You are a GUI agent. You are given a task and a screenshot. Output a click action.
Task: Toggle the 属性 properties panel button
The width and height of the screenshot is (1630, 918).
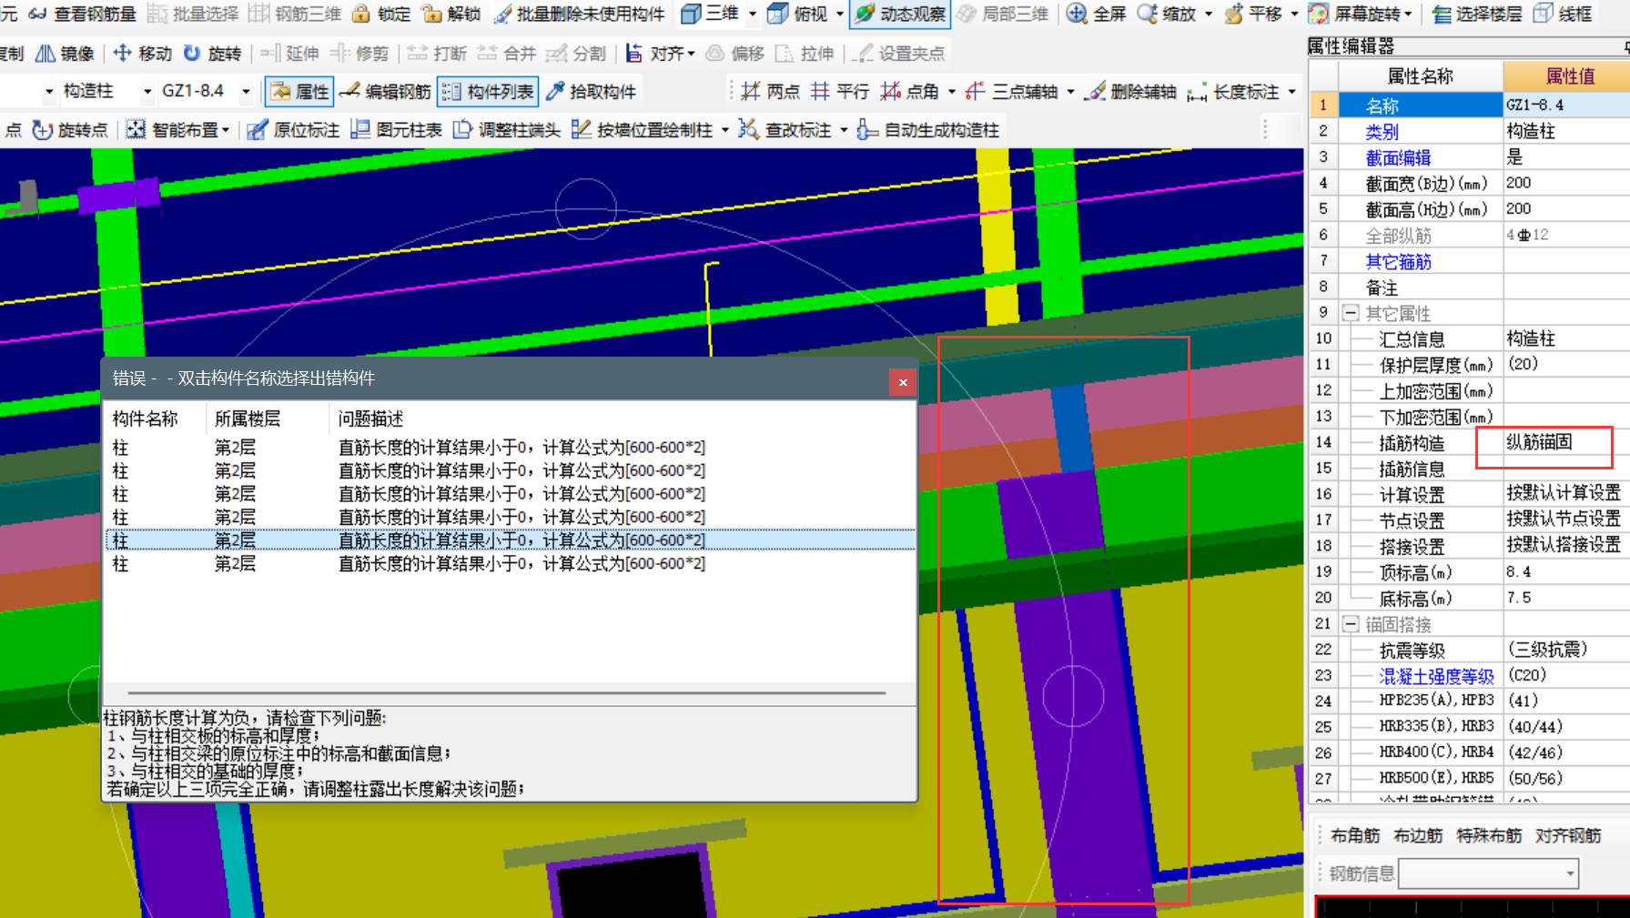(x=299, y=92)
